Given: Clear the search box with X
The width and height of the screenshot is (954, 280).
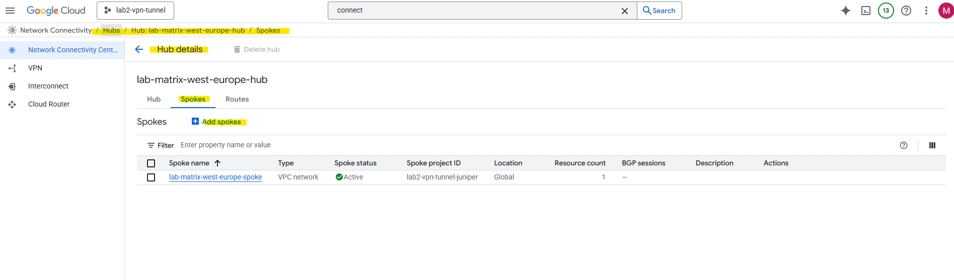Looking at the screenshot, I should click(625, 11).
